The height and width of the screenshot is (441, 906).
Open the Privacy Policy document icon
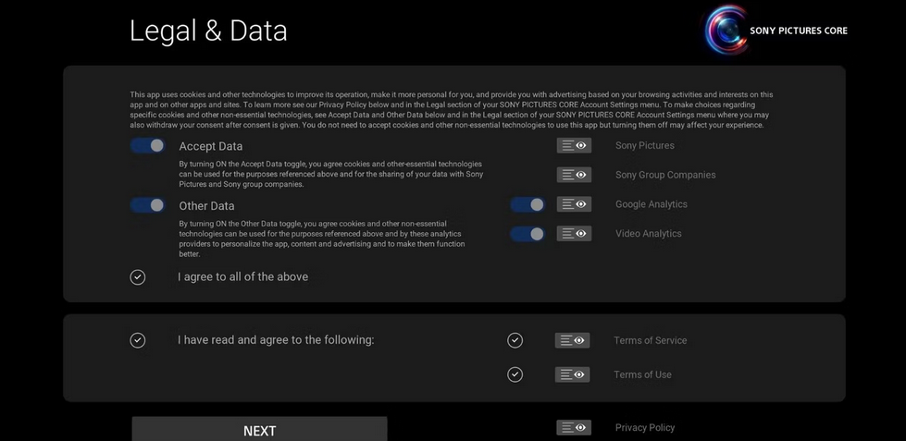[574, 428]
